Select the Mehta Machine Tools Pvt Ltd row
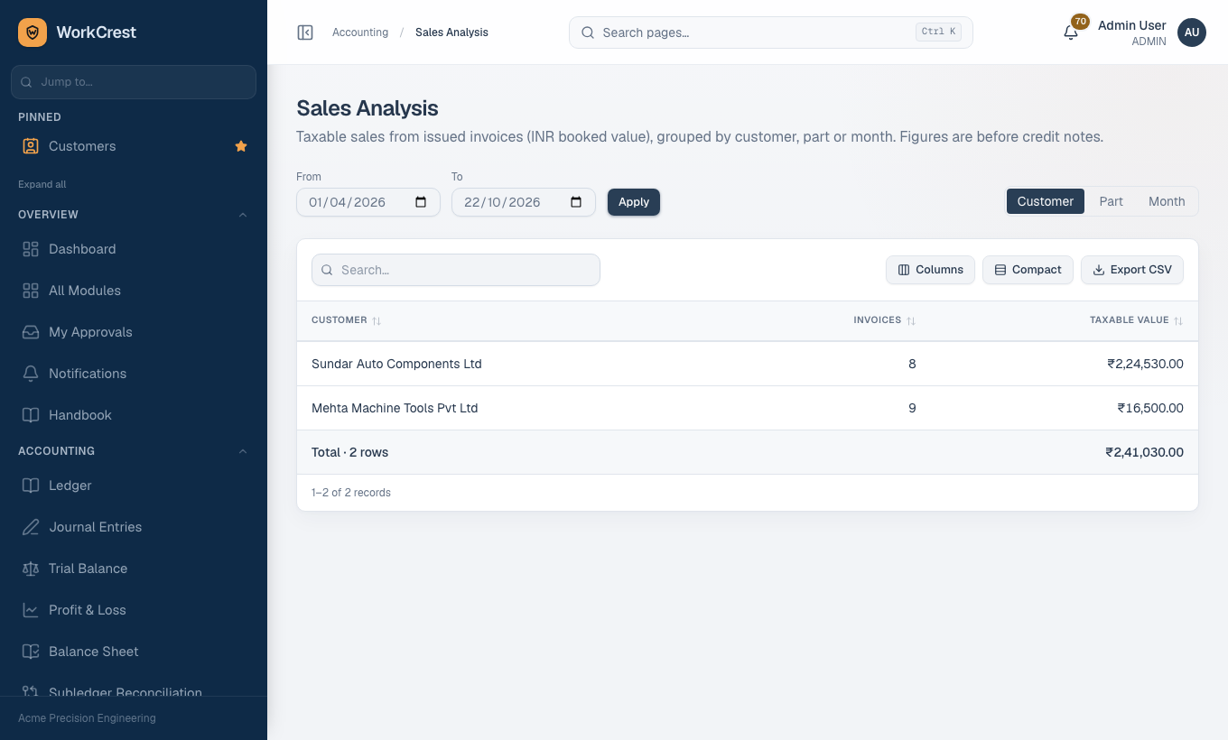The height and width of the screenshot is (740, 1228). click(748, 408)
